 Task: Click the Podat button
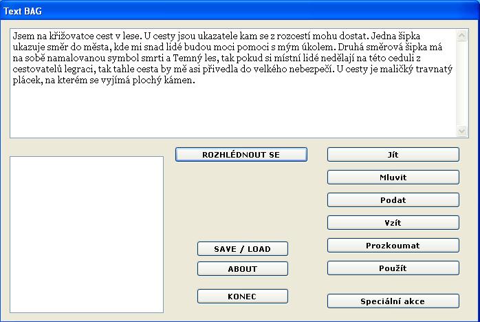(393, 200)
